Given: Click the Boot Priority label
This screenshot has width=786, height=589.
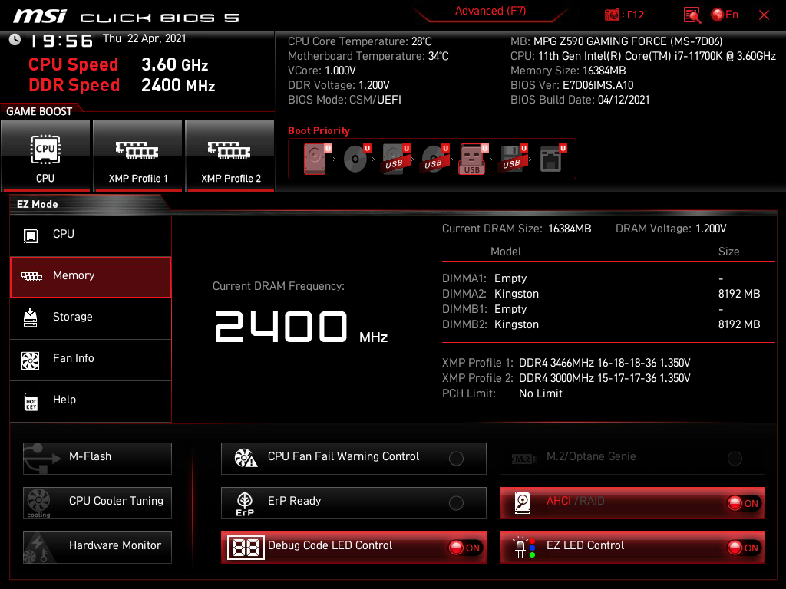Looking at the screenshot, I should 319,130.
